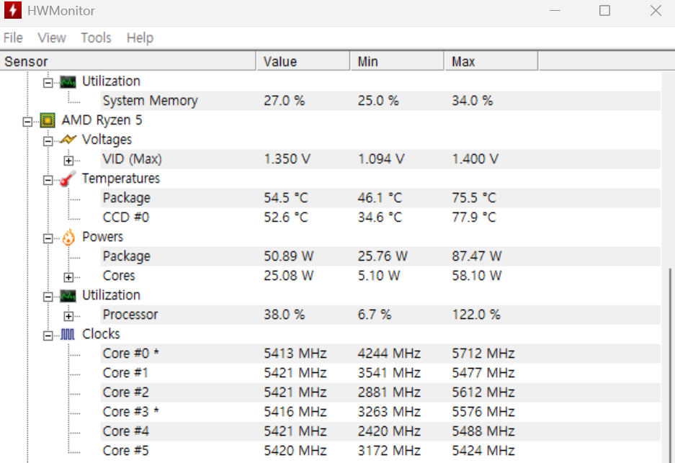This screenshot has width=675, height=463.
Task: Click the Clocks waveform icon
Action: click(68, 334)
